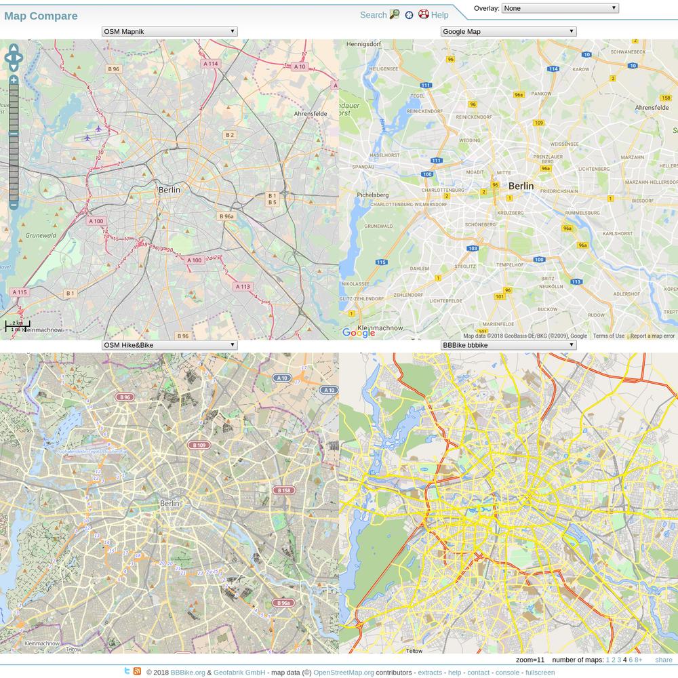Pan the OSM Mapnik map left
The height and width of the screenshot is (678, 678).
pyautogui.click(x=7, y=58)
